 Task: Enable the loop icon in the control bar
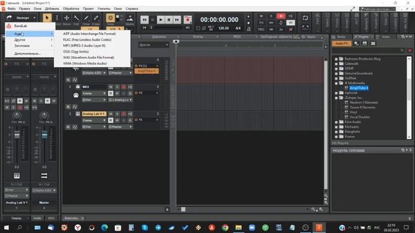click(305, 18)
